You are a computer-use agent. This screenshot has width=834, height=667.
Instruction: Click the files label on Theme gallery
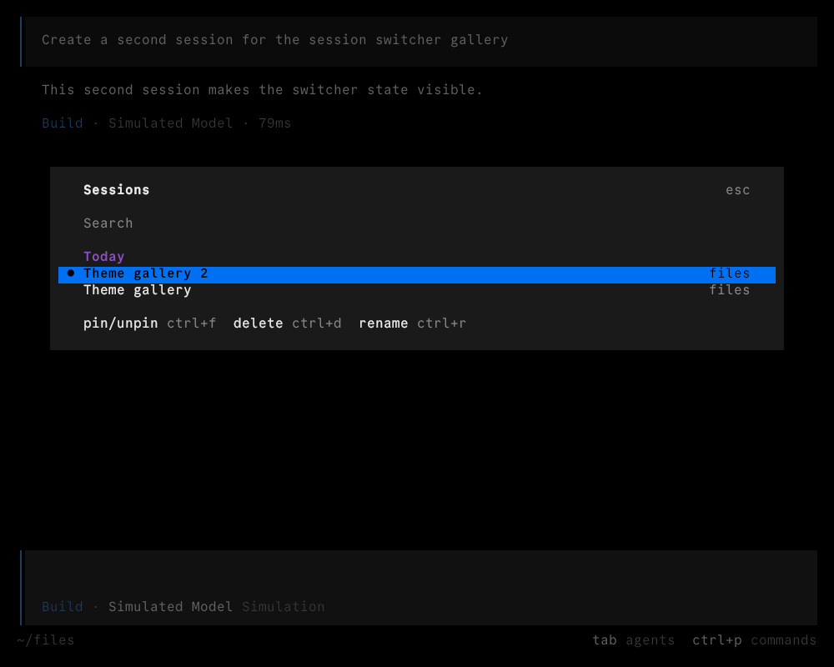coord(729,290)
